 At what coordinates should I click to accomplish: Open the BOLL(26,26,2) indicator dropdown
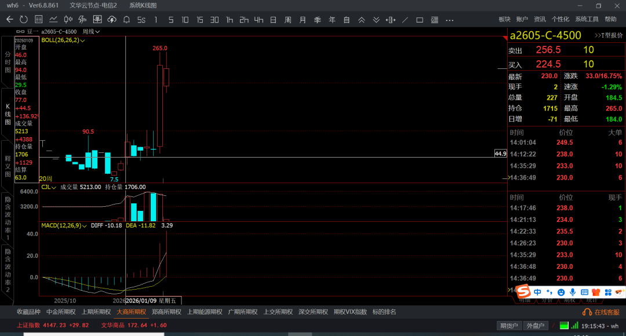(x=63, y=41)
